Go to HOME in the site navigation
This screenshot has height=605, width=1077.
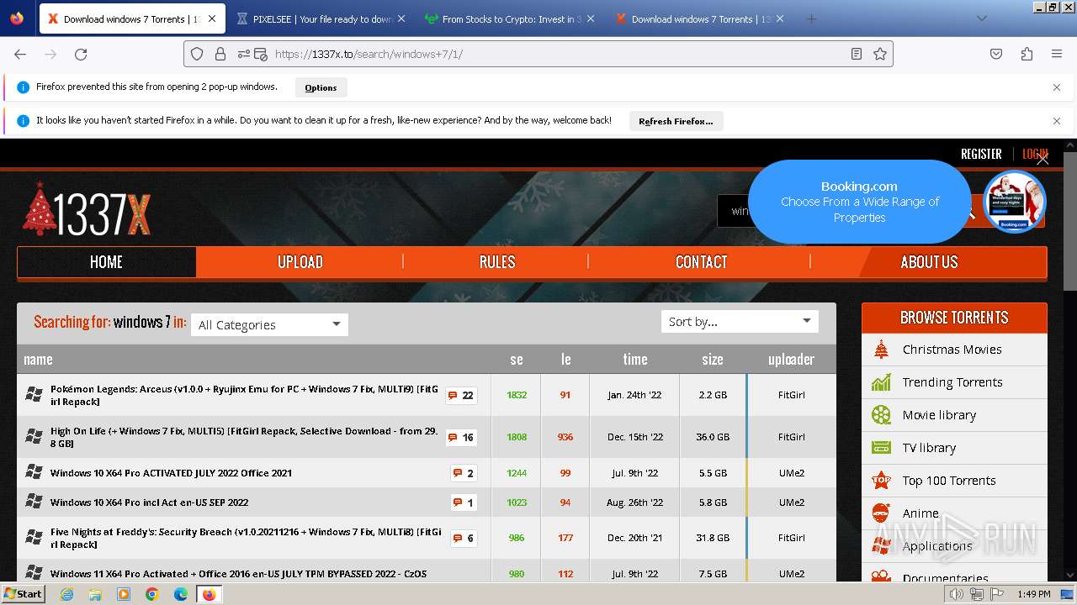106,262
